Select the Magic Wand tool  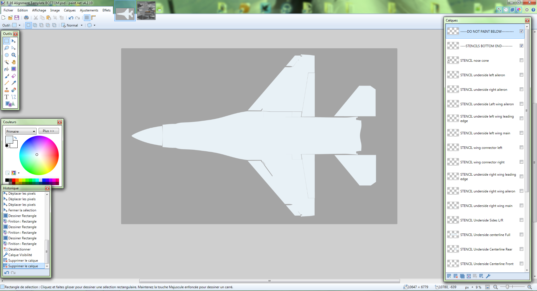pyautogui.click(x=7, y=62)
